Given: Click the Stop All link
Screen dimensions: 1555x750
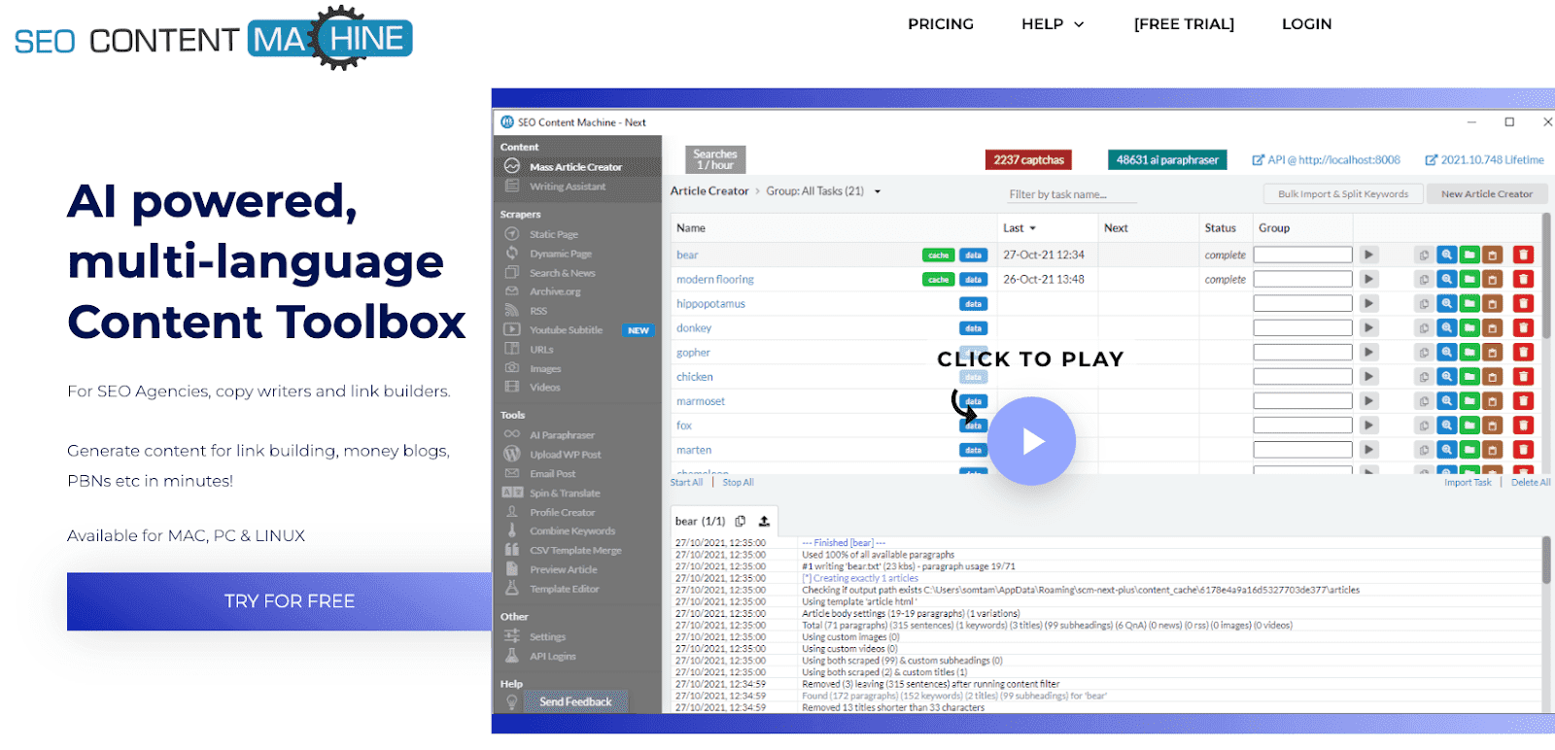Looking at the screenshot, I should click(x=738, y=483).
